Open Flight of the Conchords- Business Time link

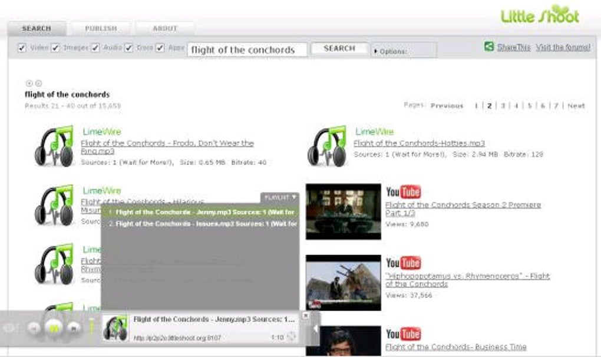(x=455, y=347)
